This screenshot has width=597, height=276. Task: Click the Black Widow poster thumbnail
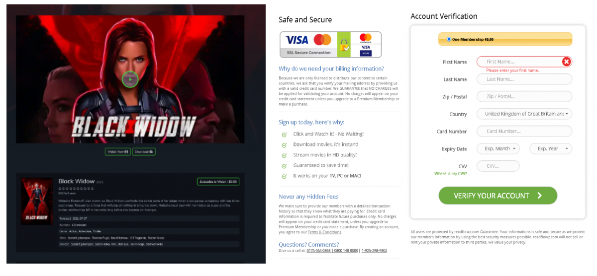pyautogui.click(x=37, y=201)
